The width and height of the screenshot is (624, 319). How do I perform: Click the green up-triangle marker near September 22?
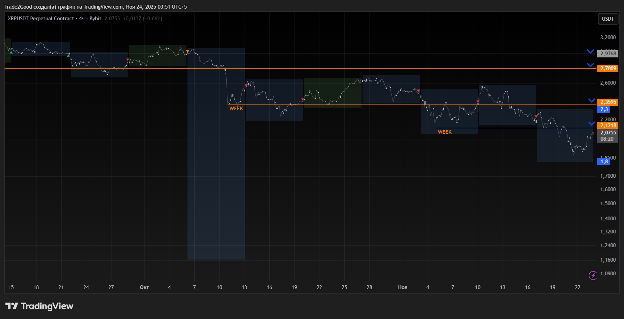(x=68, y=55)
